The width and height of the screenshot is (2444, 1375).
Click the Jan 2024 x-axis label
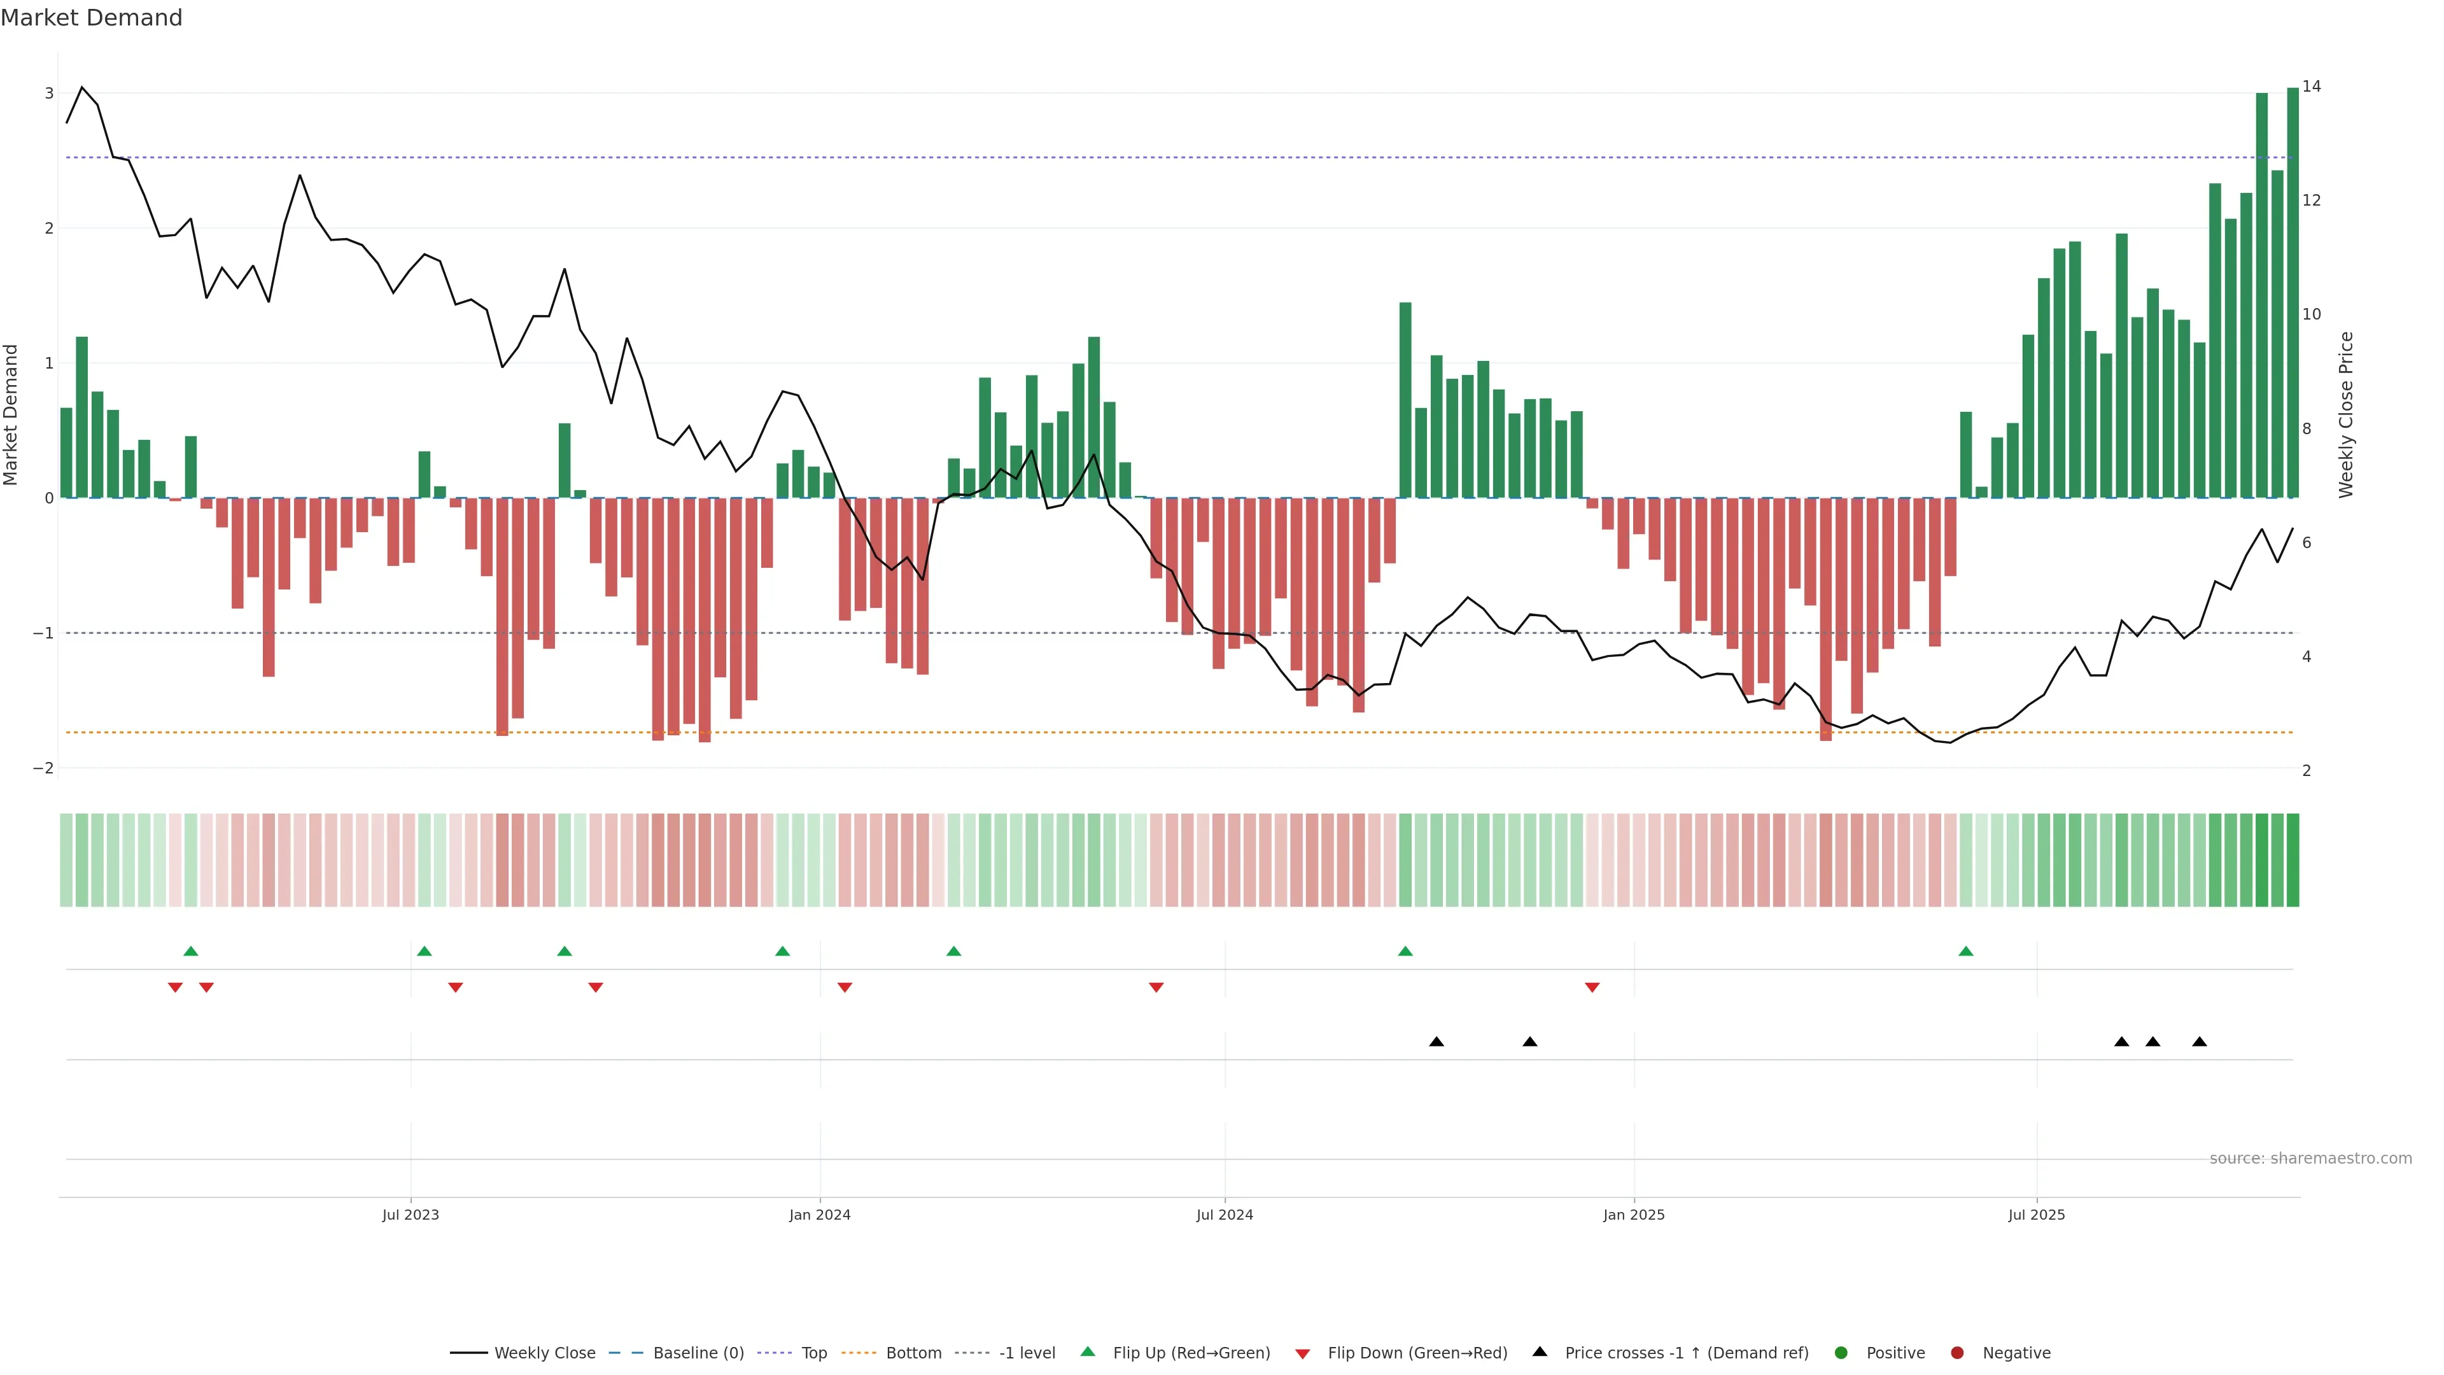click(x=820, y=1215)
